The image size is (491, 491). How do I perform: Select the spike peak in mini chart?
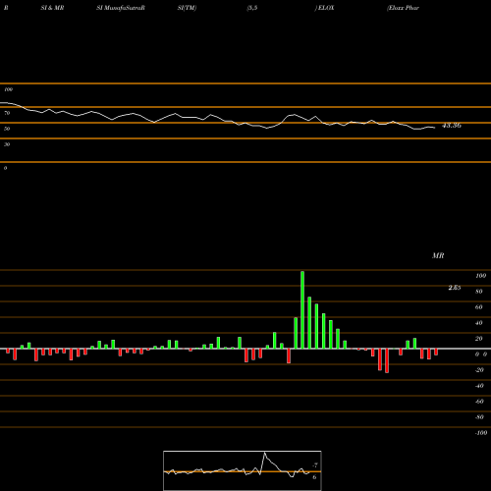tap(264, 453)
